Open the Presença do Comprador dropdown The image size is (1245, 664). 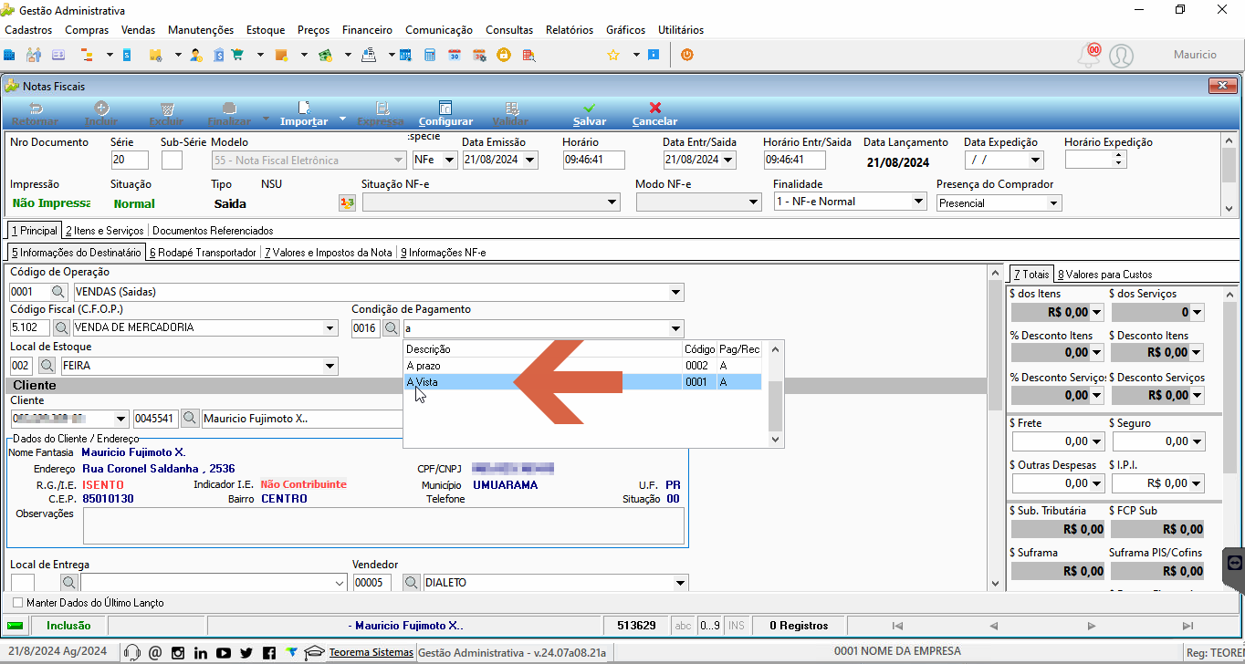pos(1053,203)
